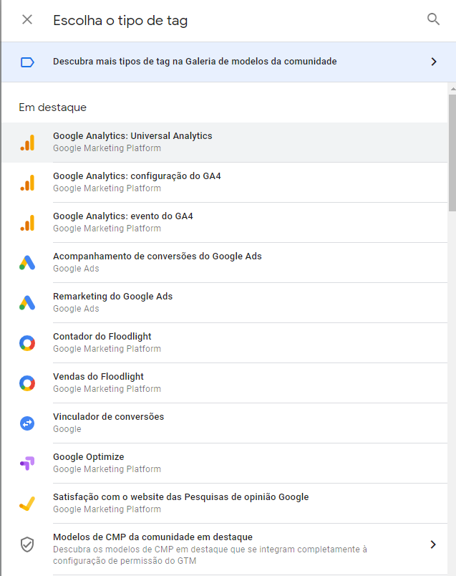Open the Descubra mais tipos de tag link

coord(195,62)
